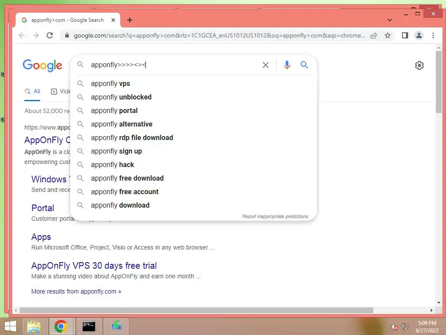Click the horizontal scrollbar left arrow
Image resolution: width=446 pixels, height=335 pixels.
click(x=16, y=310)
